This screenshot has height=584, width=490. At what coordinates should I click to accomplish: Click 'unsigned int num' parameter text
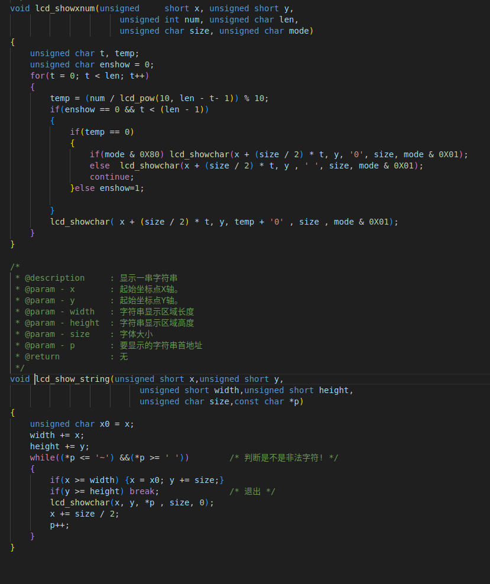[160, 20]
